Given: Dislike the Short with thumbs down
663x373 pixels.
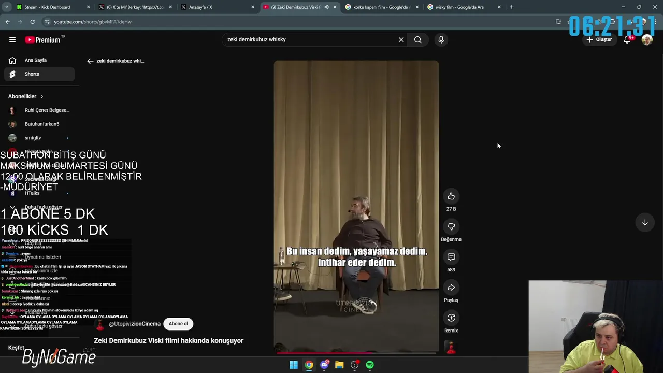Looking at the screenshot, I should point(451,227).
